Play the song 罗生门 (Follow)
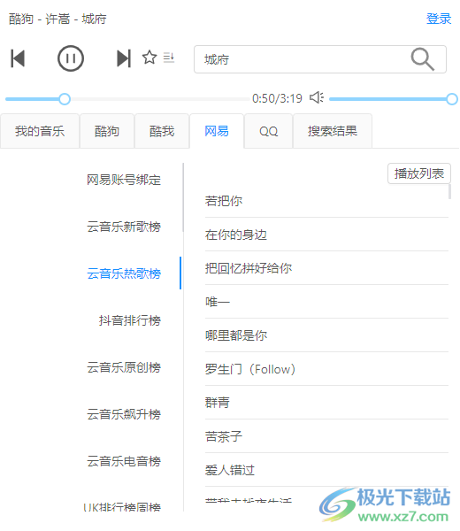Screen dimensions: 460x531 coord(326,369)
